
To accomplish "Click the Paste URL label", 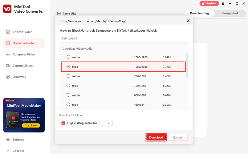I will click(x=69, y=14).
